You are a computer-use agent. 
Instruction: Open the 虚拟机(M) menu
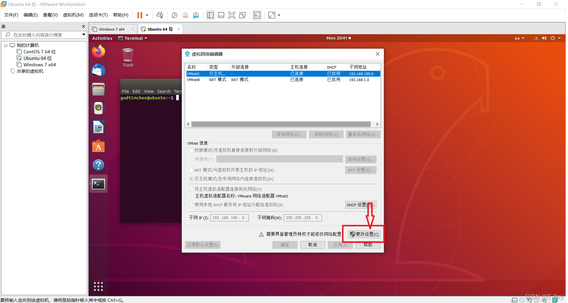click(73, 15)
